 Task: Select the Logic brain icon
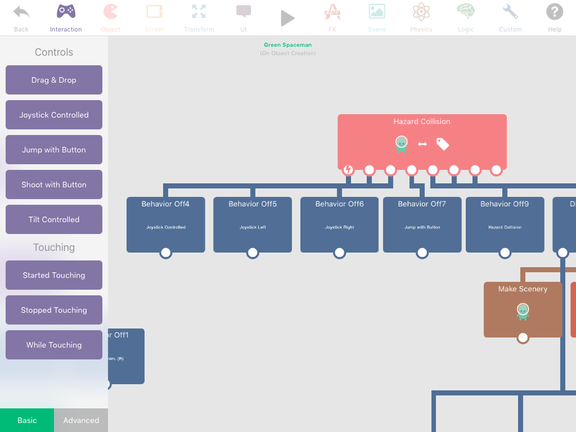point(466,12)
